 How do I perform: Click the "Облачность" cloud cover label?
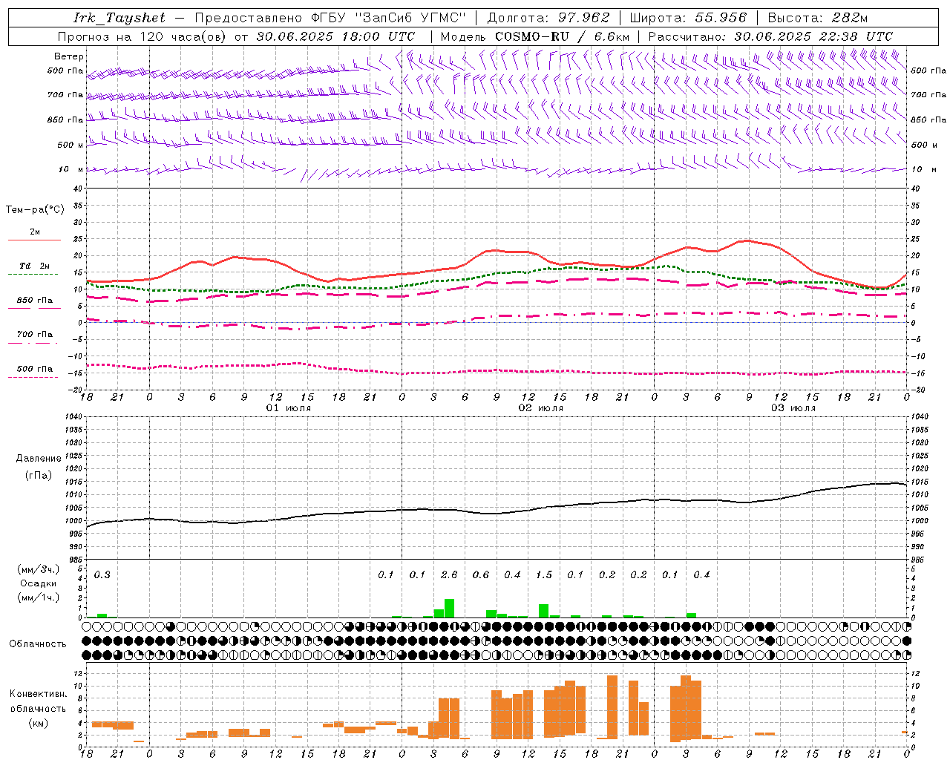(x=38, y=644)
